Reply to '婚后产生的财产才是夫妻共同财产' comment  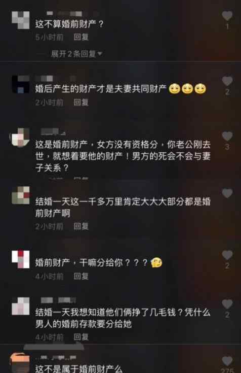pyautogui.click(x=81, y=103)
